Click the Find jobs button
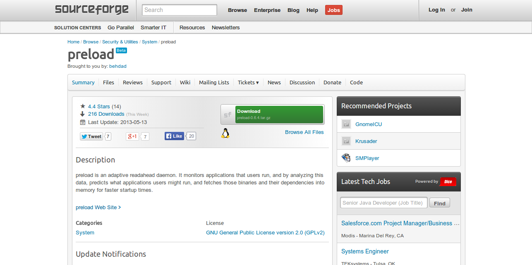This screenshot has width=532, height=265. coord(440,203)
